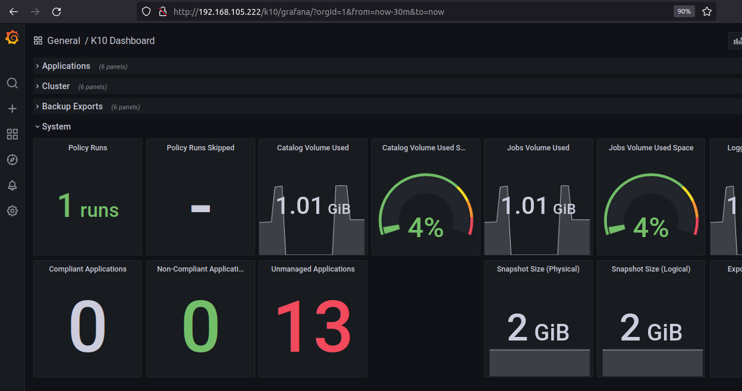Open the Catalog Volume Used panel title
The width and height of the screenshot is (742, 391).
click(x=313, y=148)
